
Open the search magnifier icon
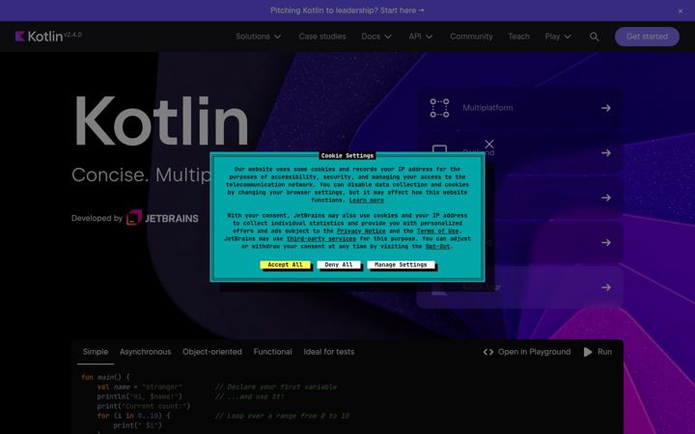pos(595,37)
